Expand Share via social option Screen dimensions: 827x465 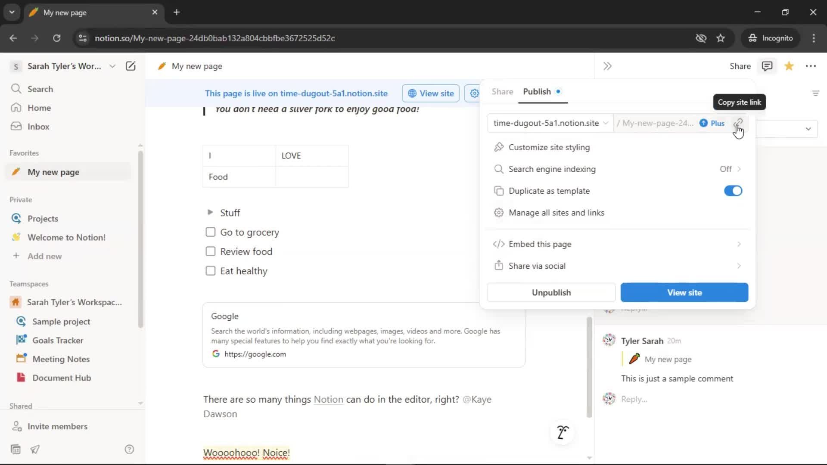coord(618,266)
